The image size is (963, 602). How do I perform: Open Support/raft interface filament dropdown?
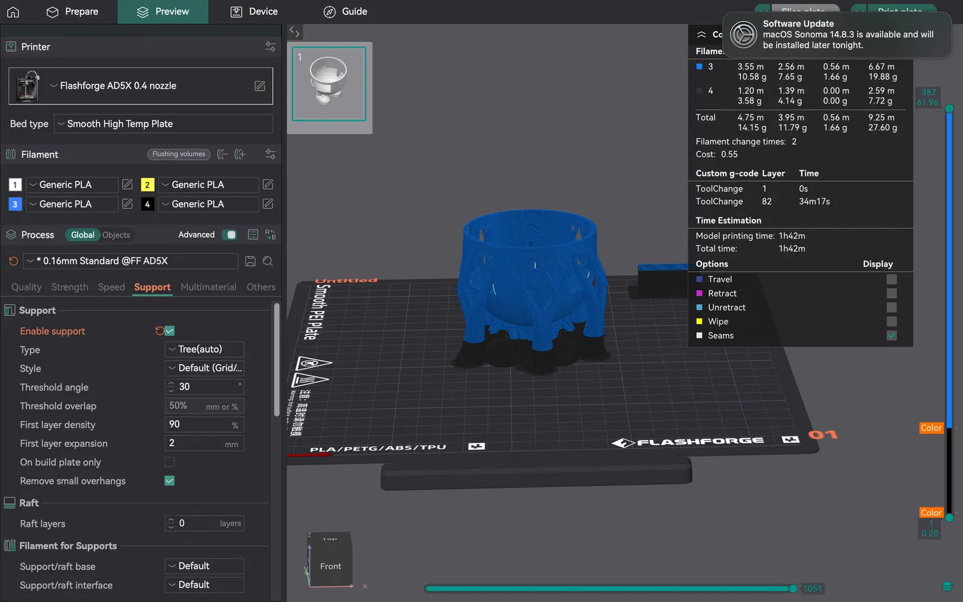click(205, 585)
